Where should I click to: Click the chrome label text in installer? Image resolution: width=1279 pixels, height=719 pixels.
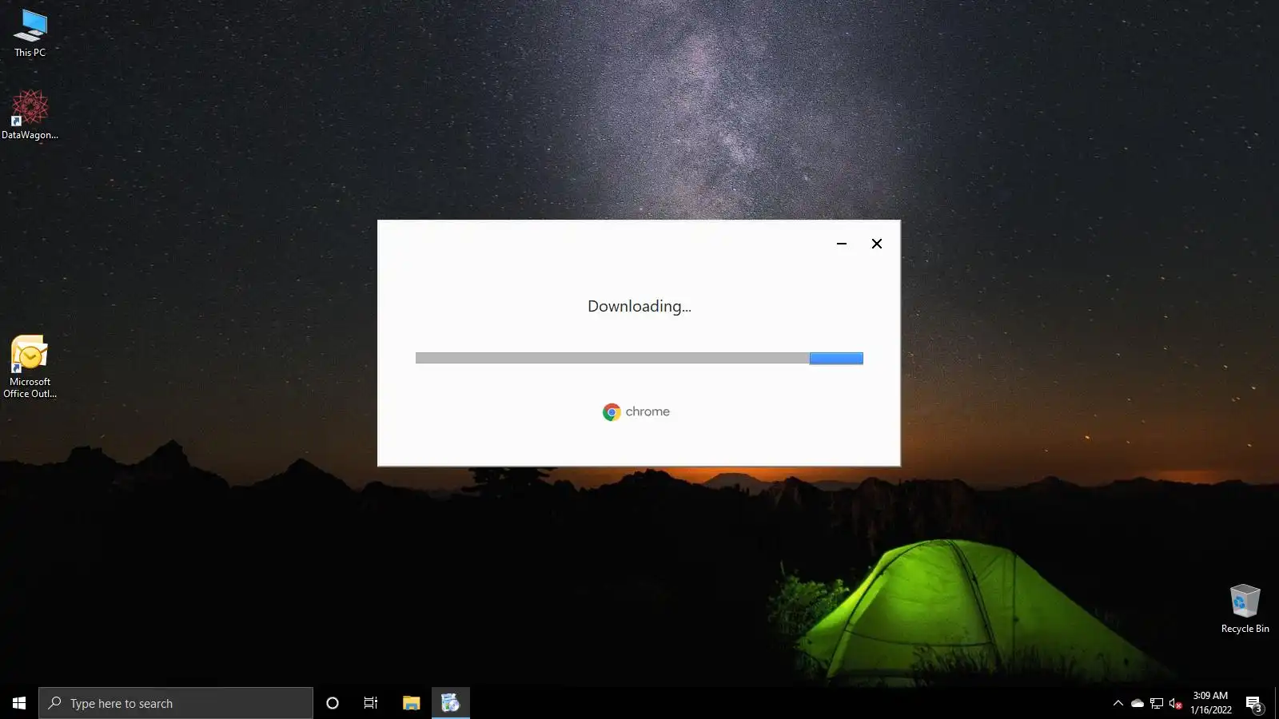pos(647,412)
